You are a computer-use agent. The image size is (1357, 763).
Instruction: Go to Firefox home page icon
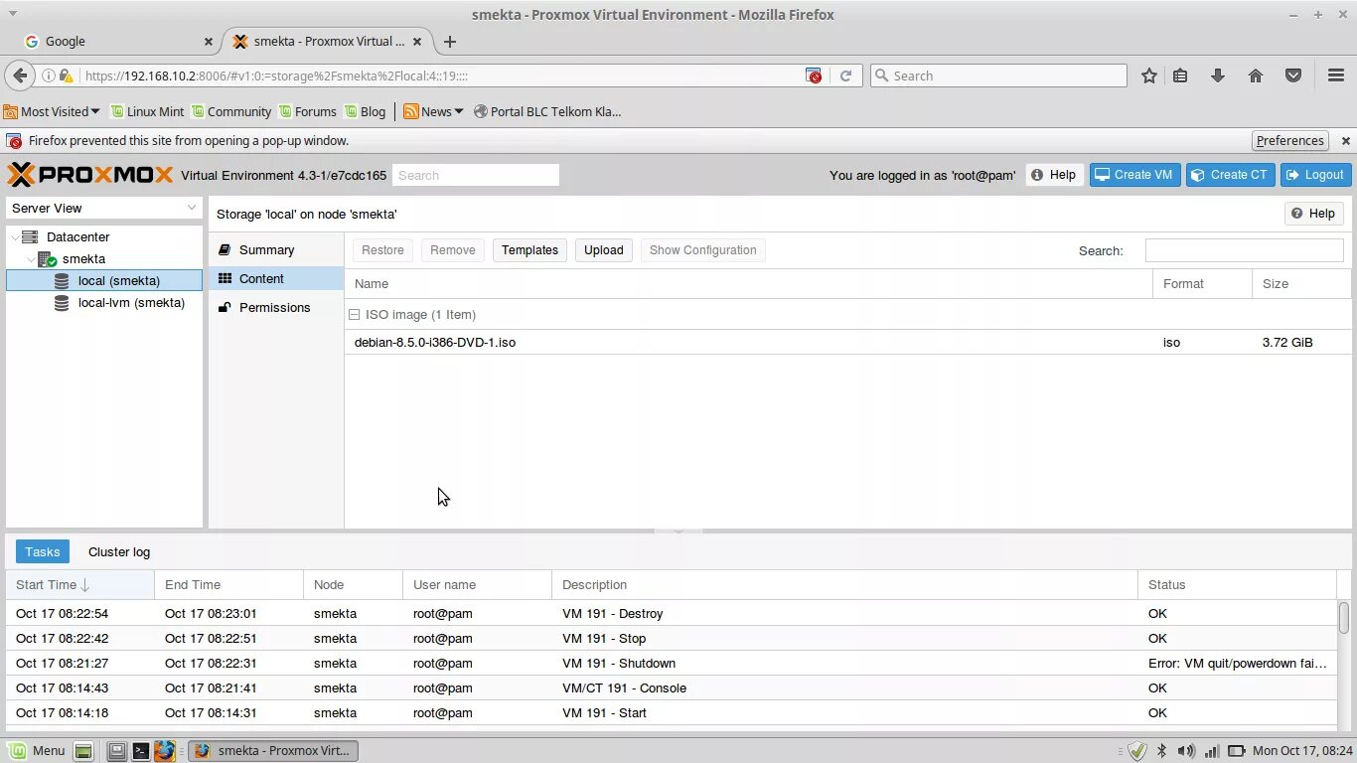point(1256,76)
